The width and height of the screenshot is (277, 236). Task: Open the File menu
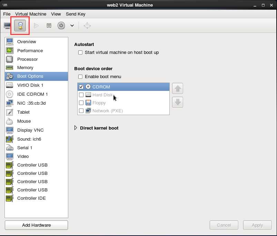[x=7, y=14]
